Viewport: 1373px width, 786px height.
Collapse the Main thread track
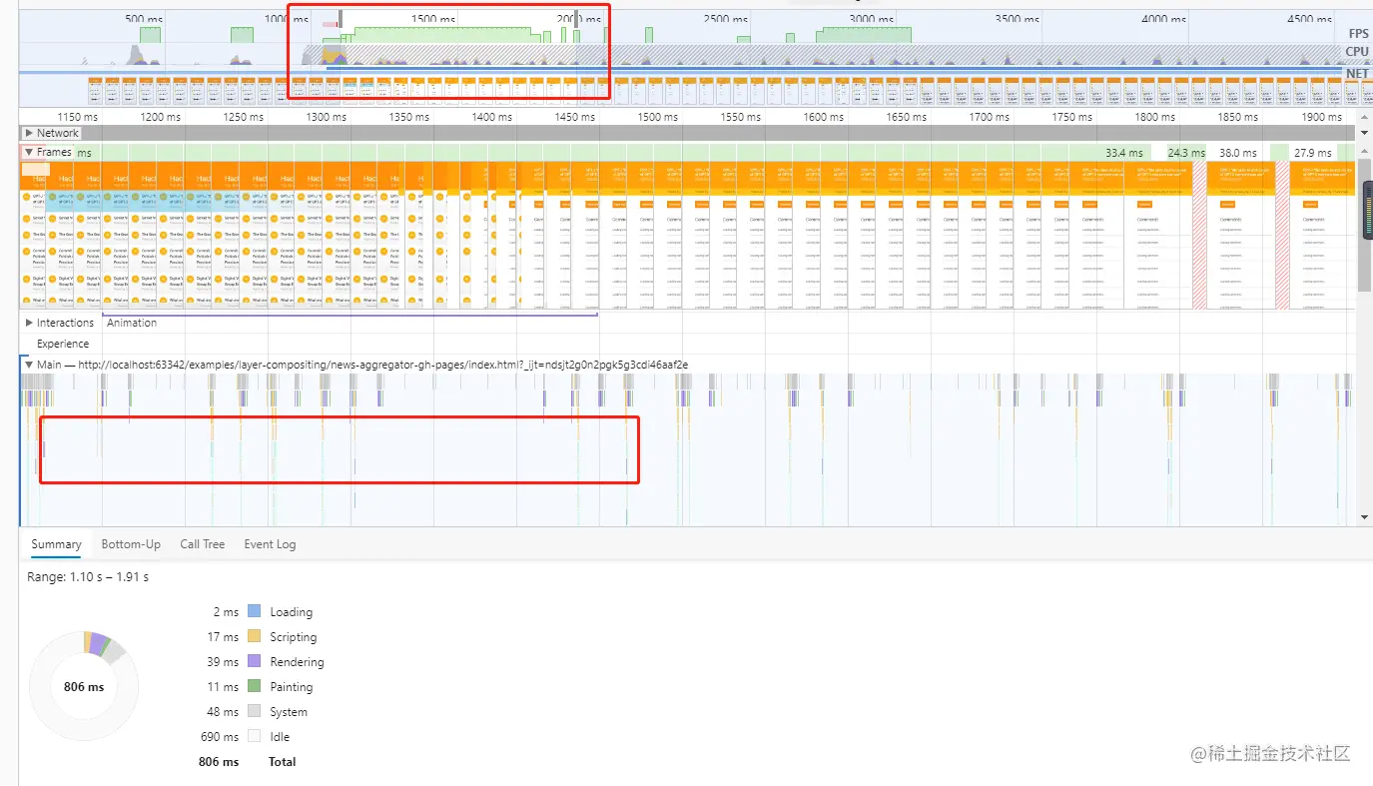click(29, 365)
